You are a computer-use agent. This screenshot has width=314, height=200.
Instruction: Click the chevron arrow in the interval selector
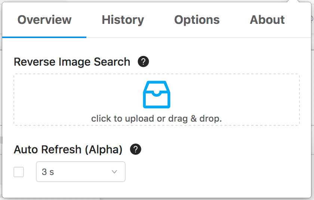point(114,172)
